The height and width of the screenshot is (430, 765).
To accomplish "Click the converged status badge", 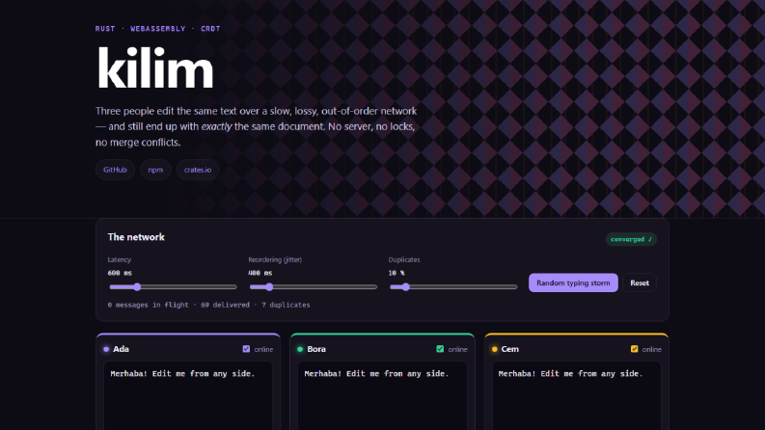I will click(x=631, y=239).
